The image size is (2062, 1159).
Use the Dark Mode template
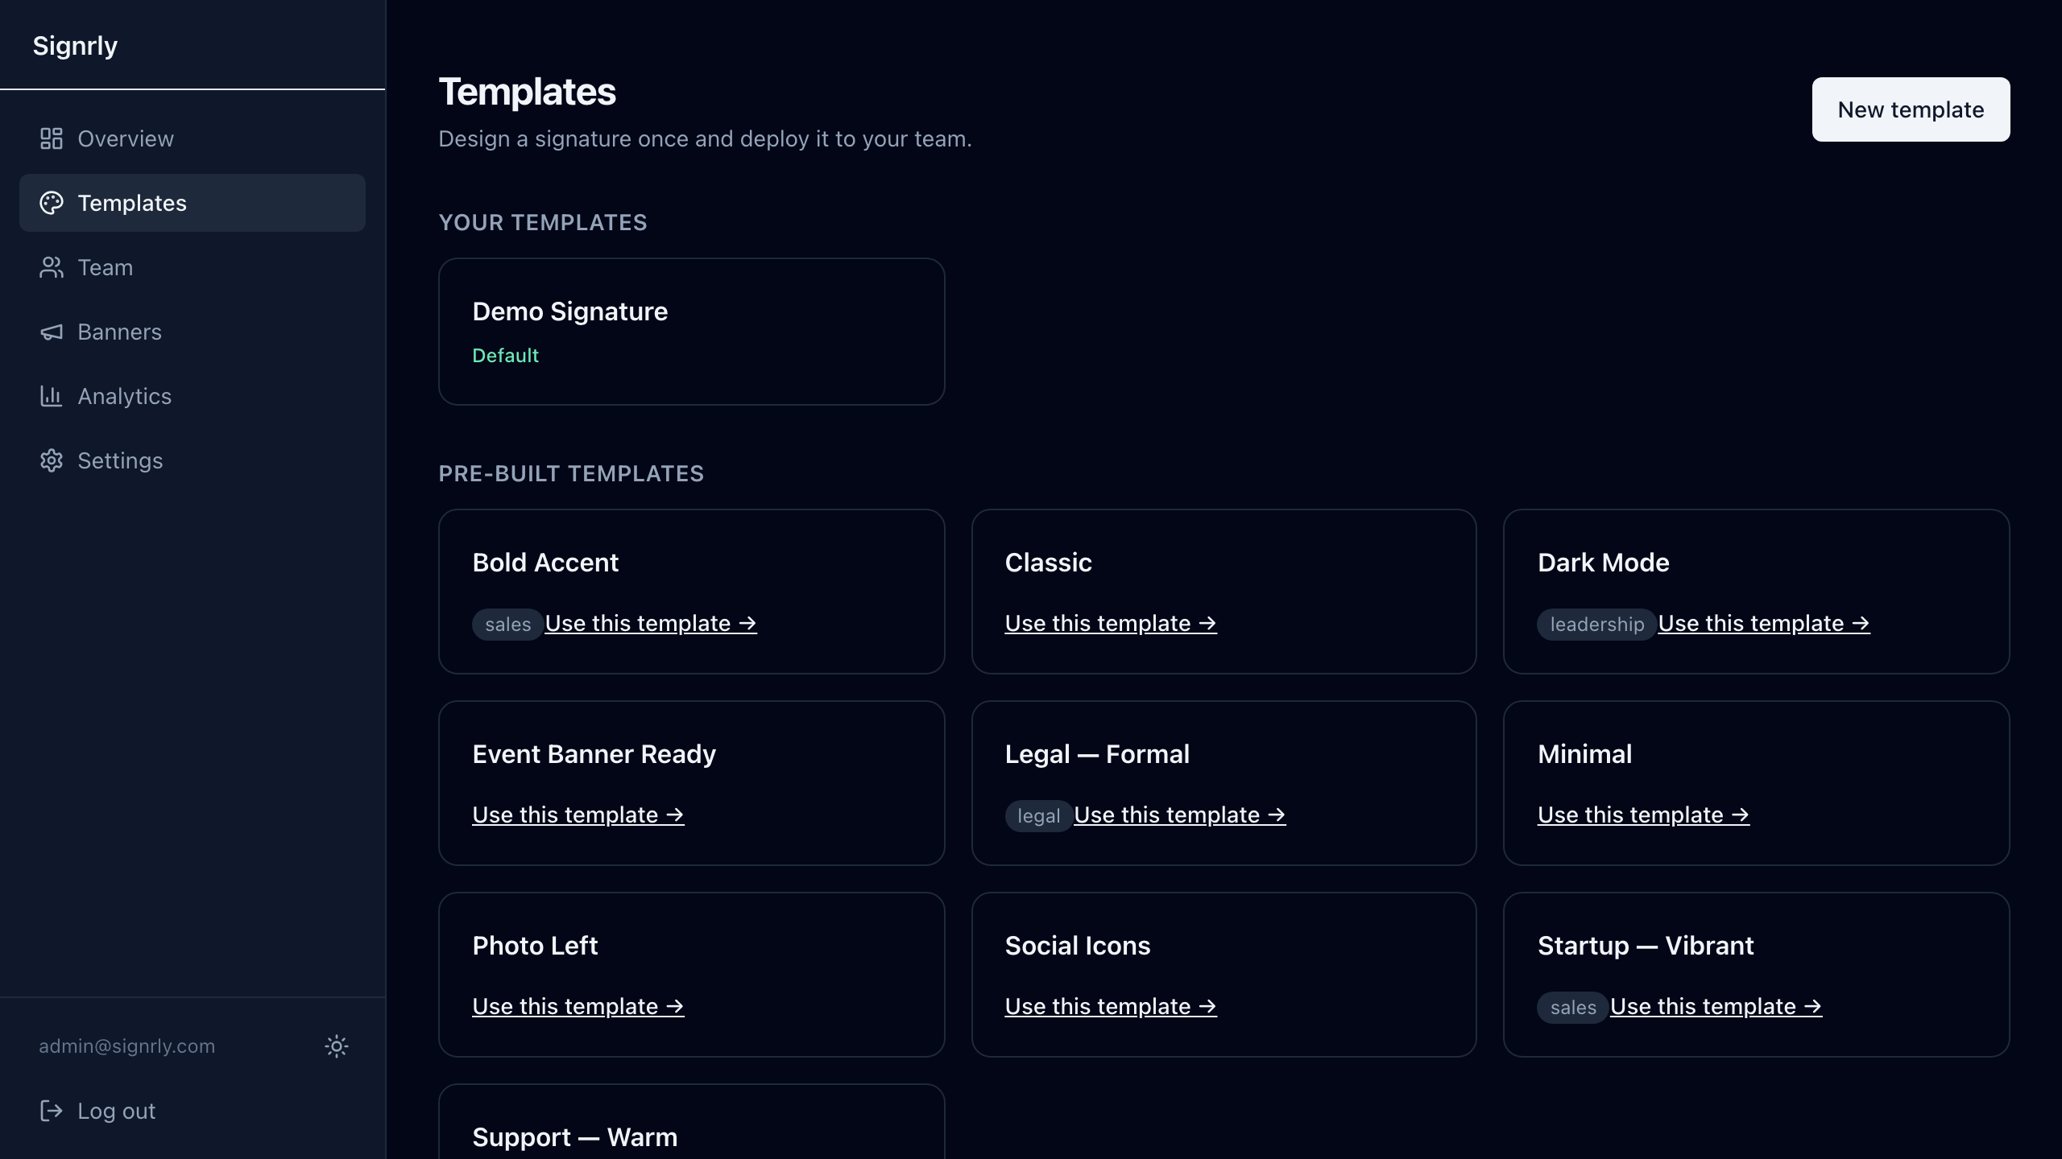point(1764,624)
